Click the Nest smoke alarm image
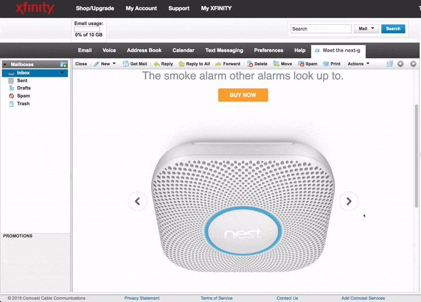Image resolution: width=421 pixels, height=302 pixels. (243, 207)
